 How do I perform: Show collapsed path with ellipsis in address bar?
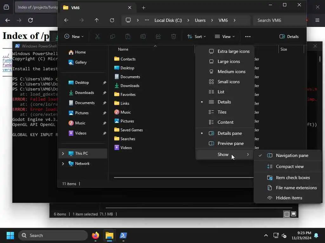[x=147, y=20]
